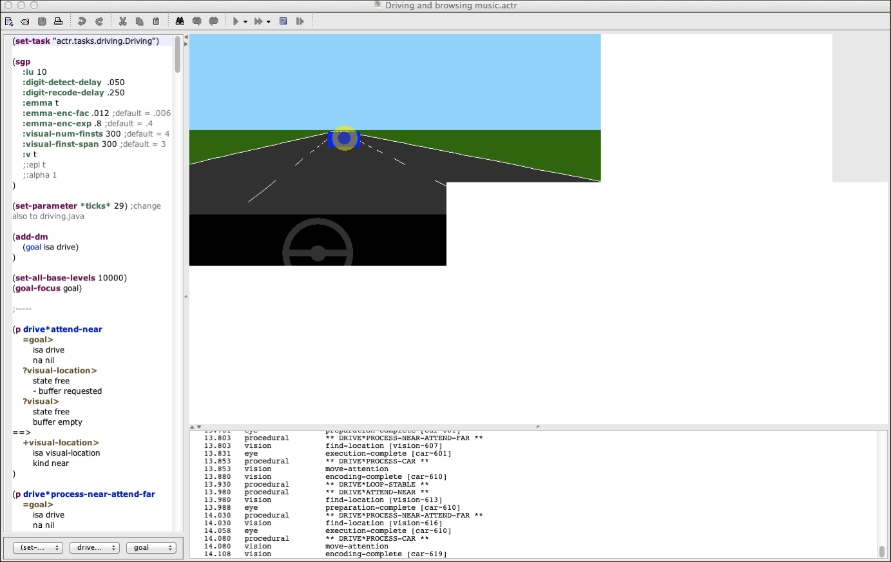891x562 pixels.
Task: Cut the selected text
Action: [x=122, y=21]
